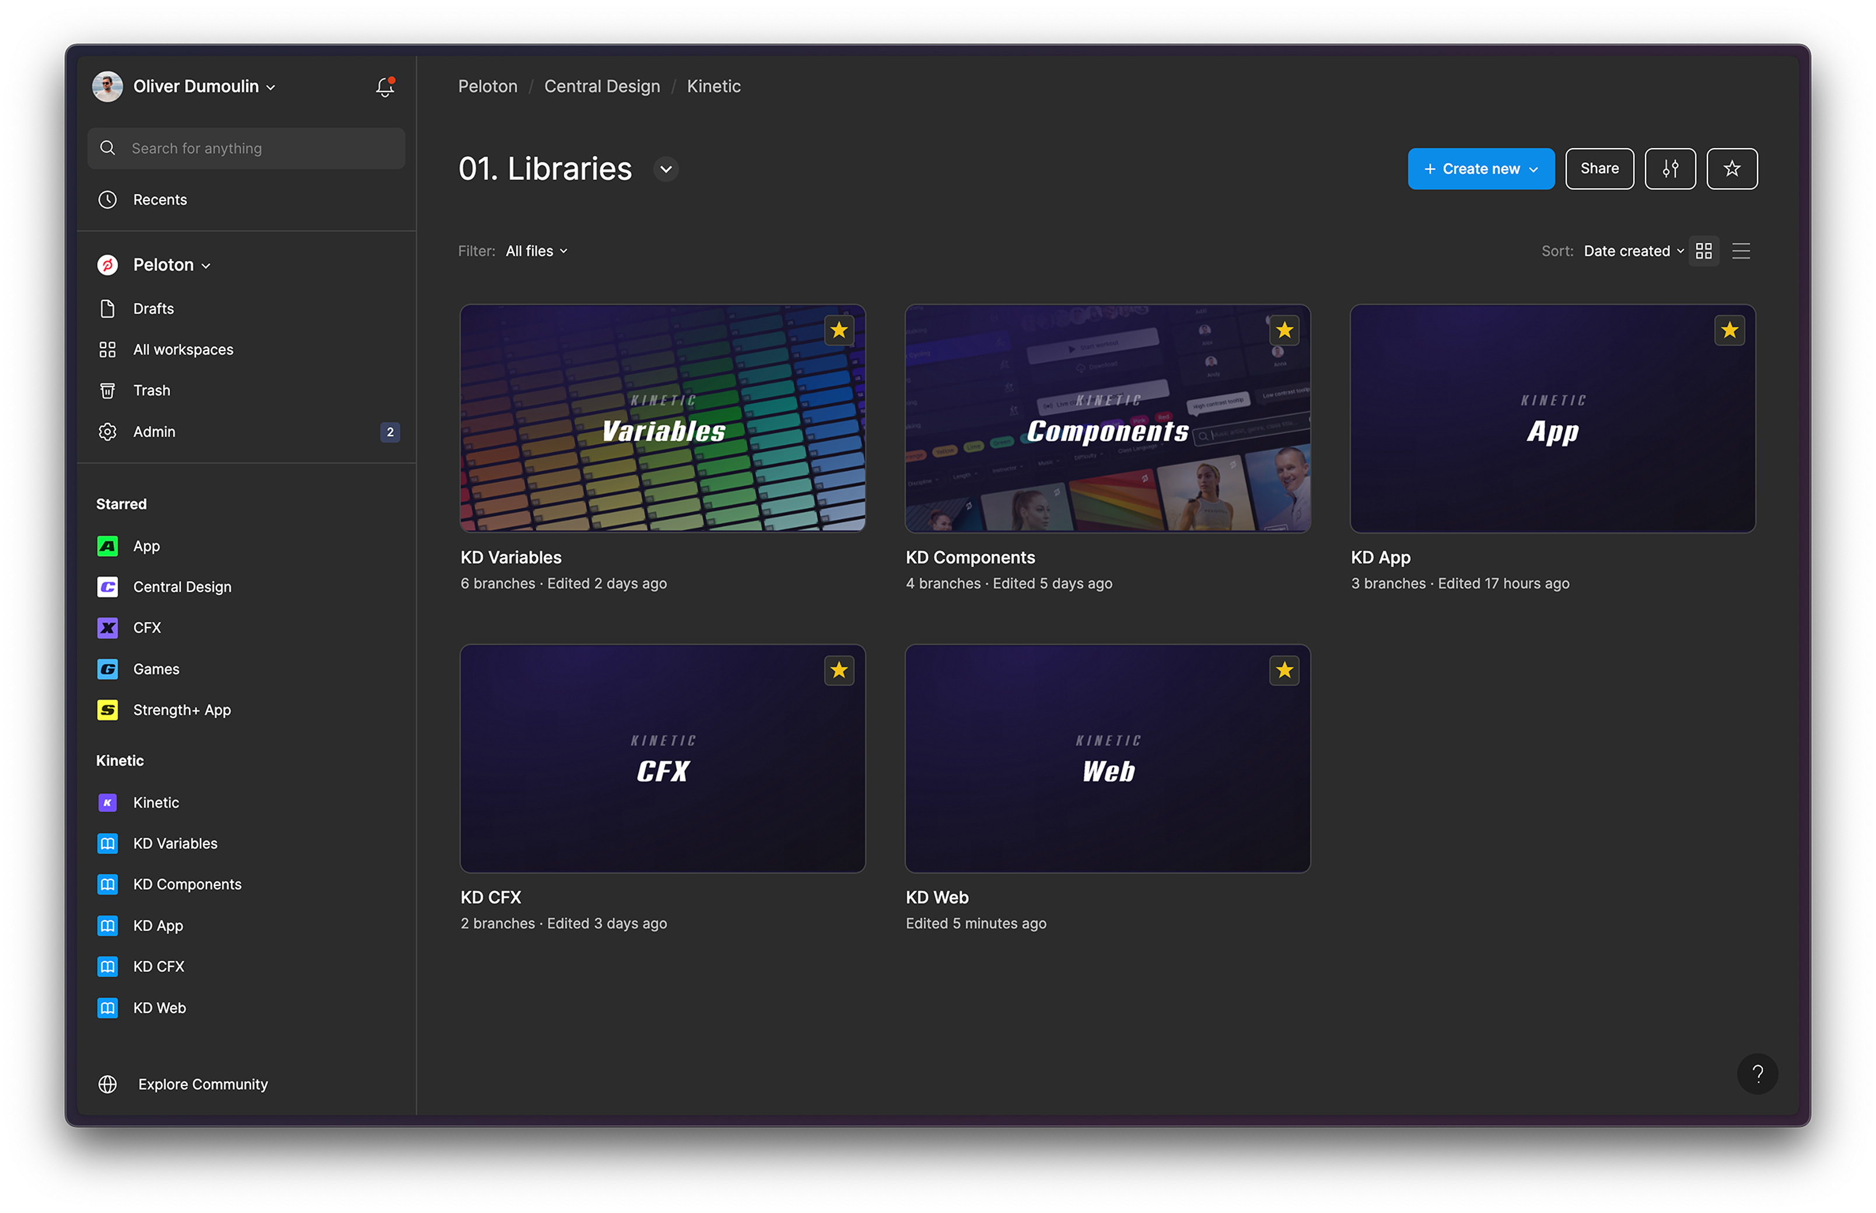Click the "KD Components" file title
This screenshot has height=1213, width=1876.
970,558
